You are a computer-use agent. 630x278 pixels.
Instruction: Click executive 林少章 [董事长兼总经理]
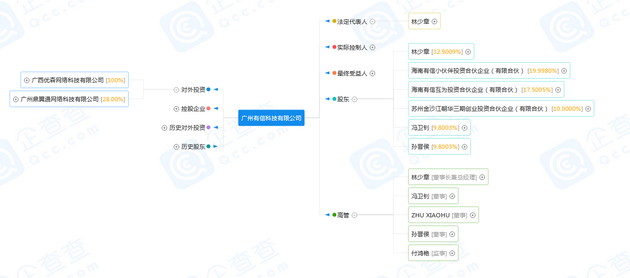coord(448,177)
